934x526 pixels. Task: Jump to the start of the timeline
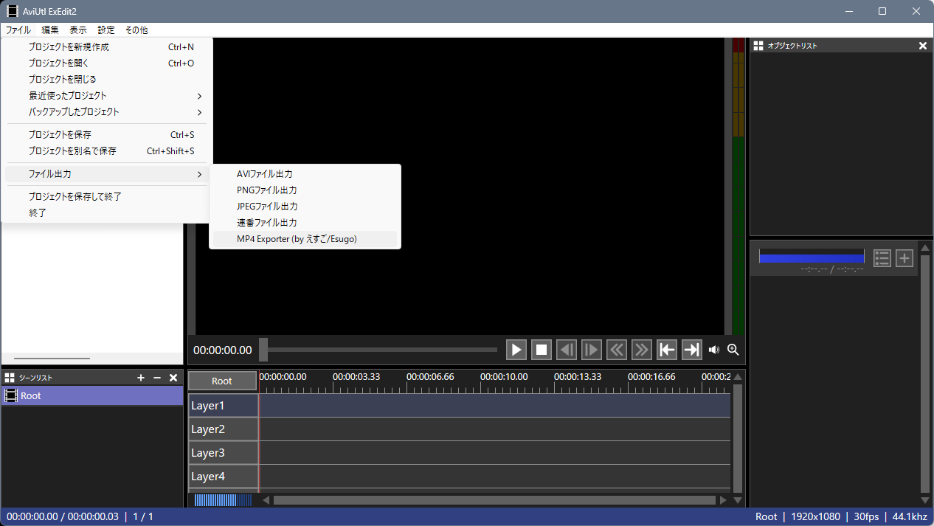tap(667, 350)
